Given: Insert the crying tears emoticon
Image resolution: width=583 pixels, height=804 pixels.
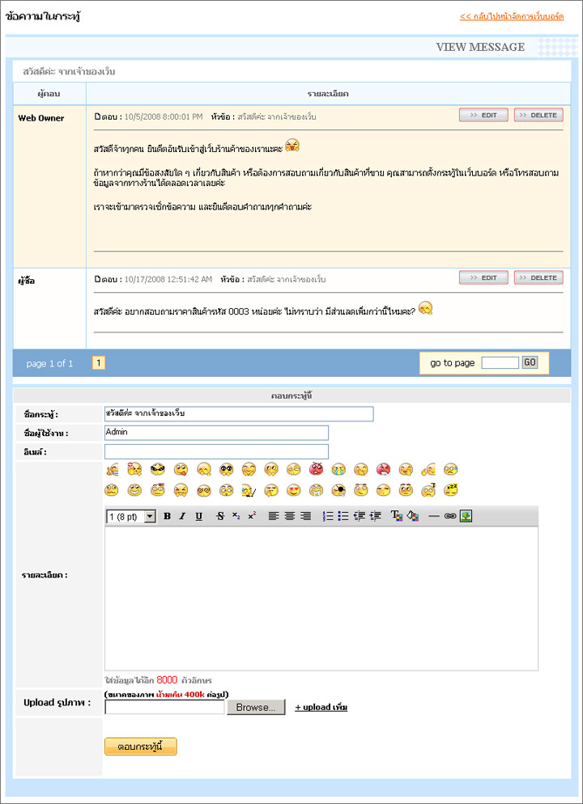Looking at the screenshot, I should pos(338,469).
